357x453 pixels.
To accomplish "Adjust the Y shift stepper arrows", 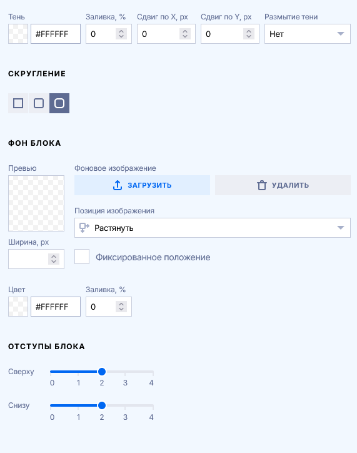I will coord(249,34).
